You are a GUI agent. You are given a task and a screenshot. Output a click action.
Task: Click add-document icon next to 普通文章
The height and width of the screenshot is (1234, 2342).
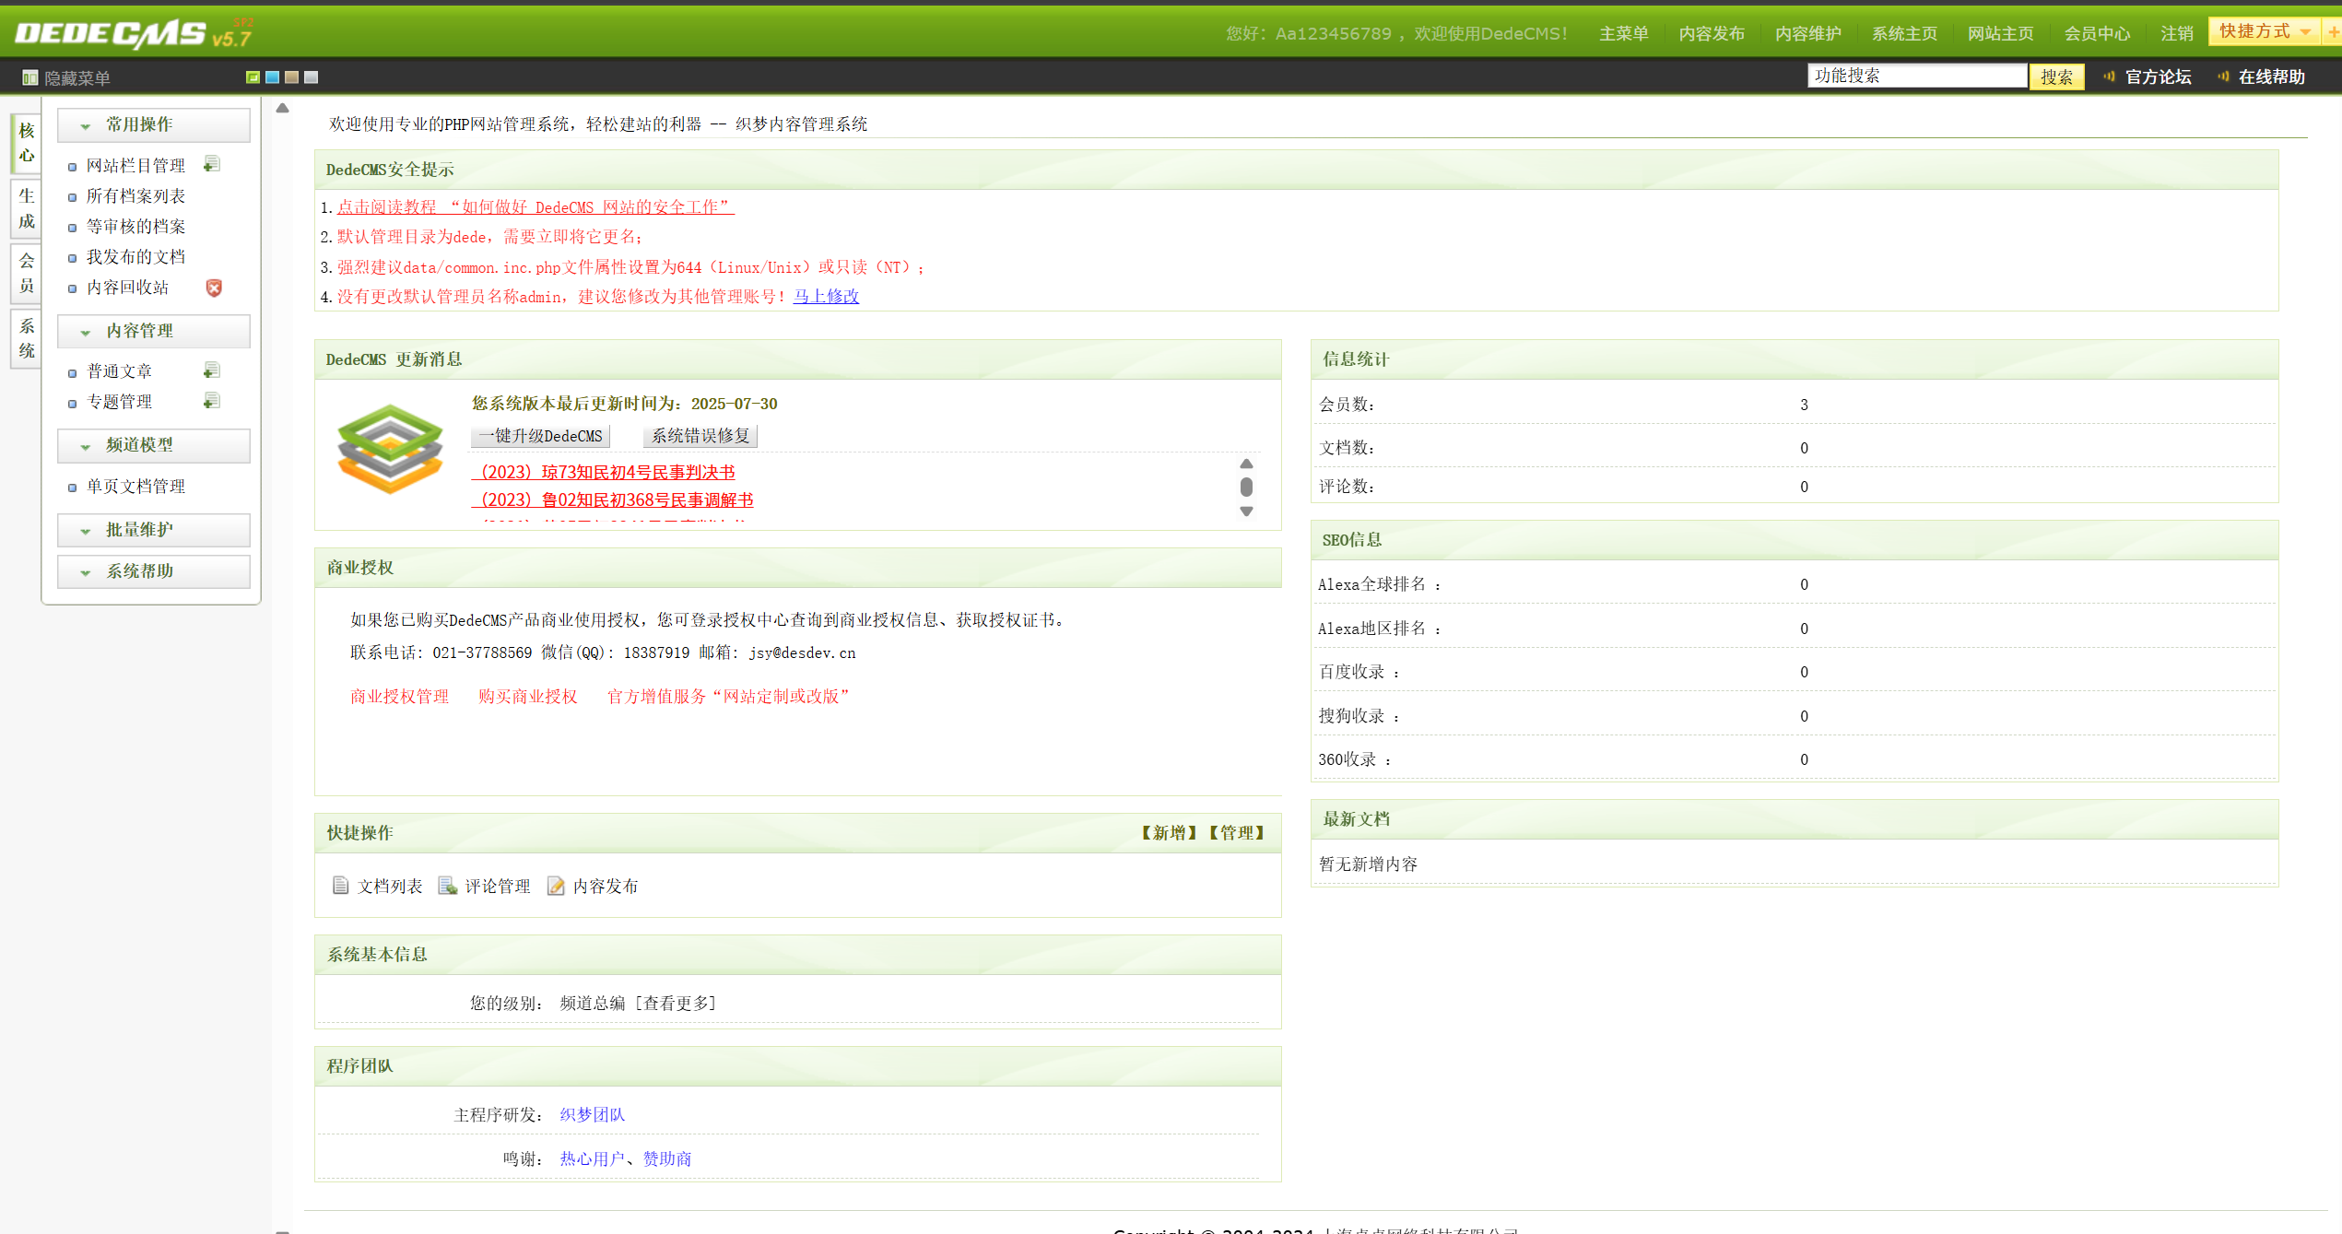(x=211, y=370)
